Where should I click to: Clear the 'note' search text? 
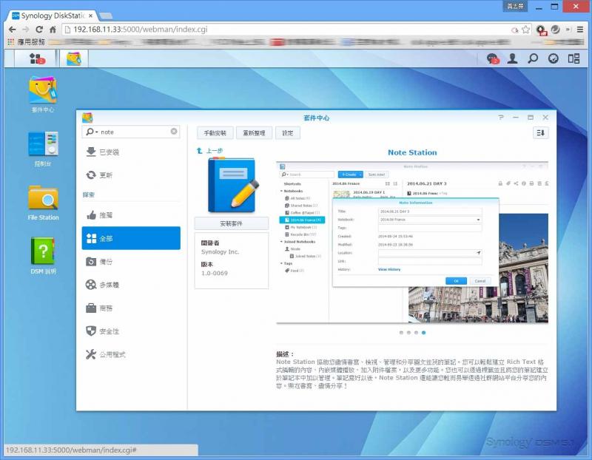[x=174, y=132]
